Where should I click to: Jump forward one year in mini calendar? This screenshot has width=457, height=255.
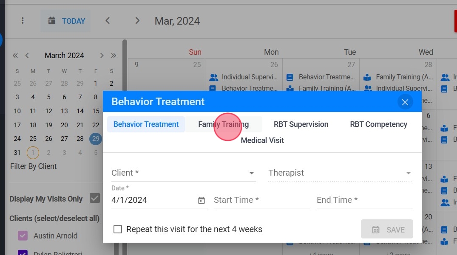click(x=114, y=56)
